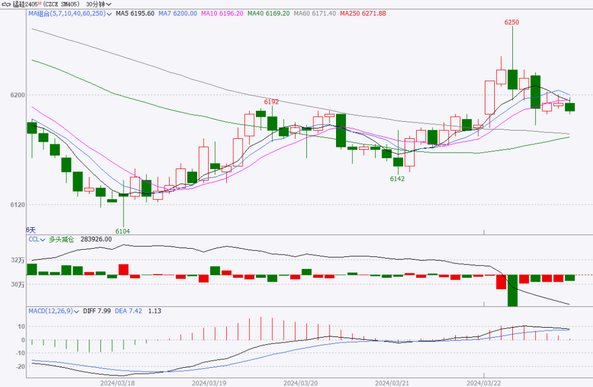Viewport: 593px width, 387px height.
Task: Click the link icon before 锰硅2405 title
Action: tap(7, 4)
